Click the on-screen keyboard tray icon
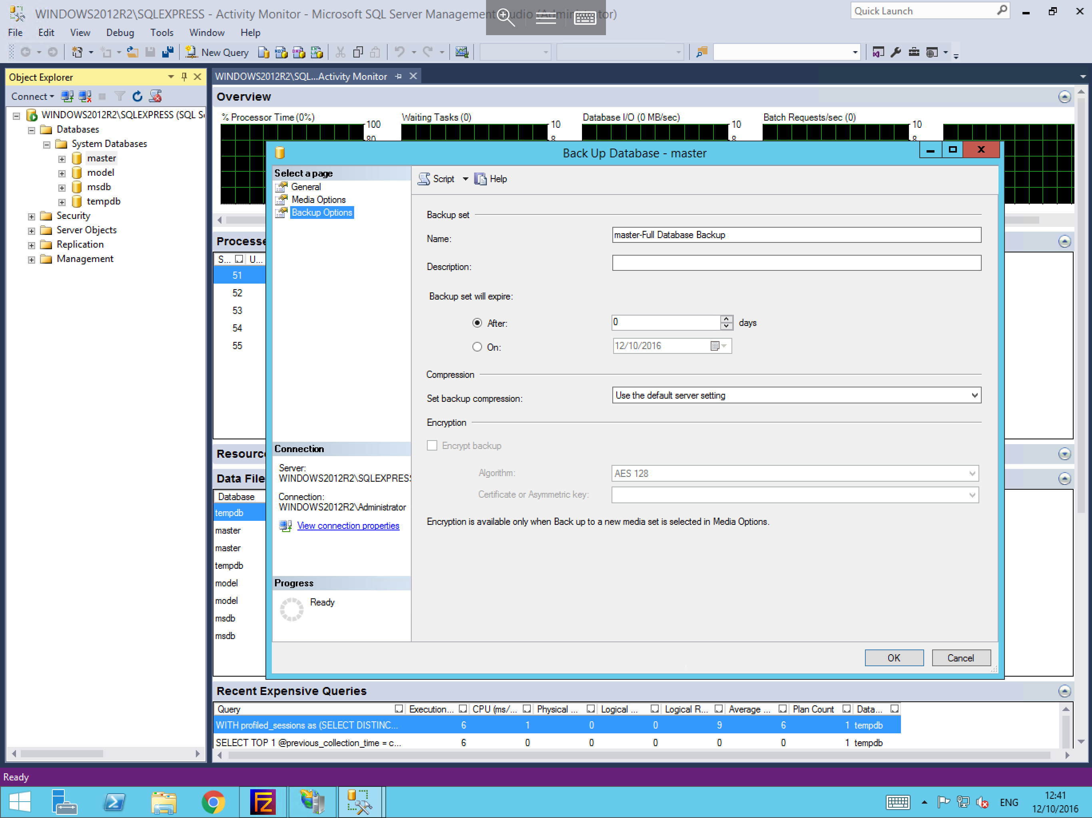1092x818 pixels. pyautogui.click(x=897, y=802)
